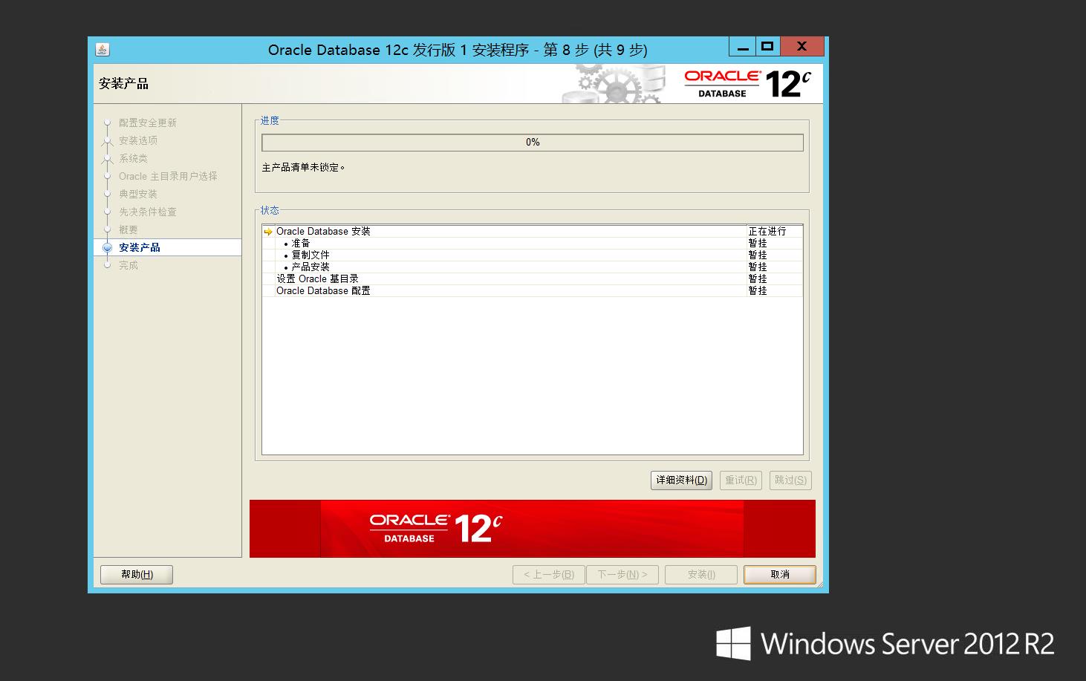The height and width of the screenshot is (681, 1086).
Task: Click the installer window title text
Action: [x=458, y=50]
